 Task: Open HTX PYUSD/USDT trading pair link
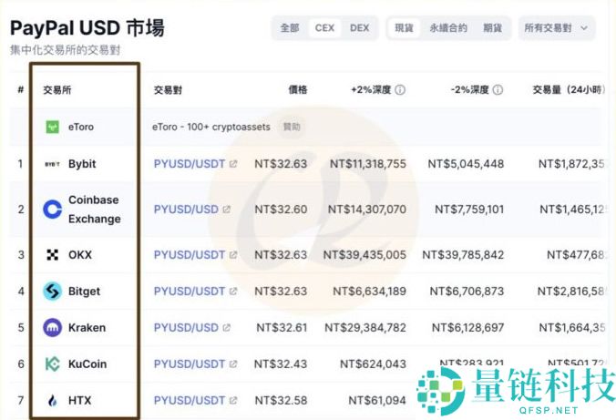click(x=190, y=400)
